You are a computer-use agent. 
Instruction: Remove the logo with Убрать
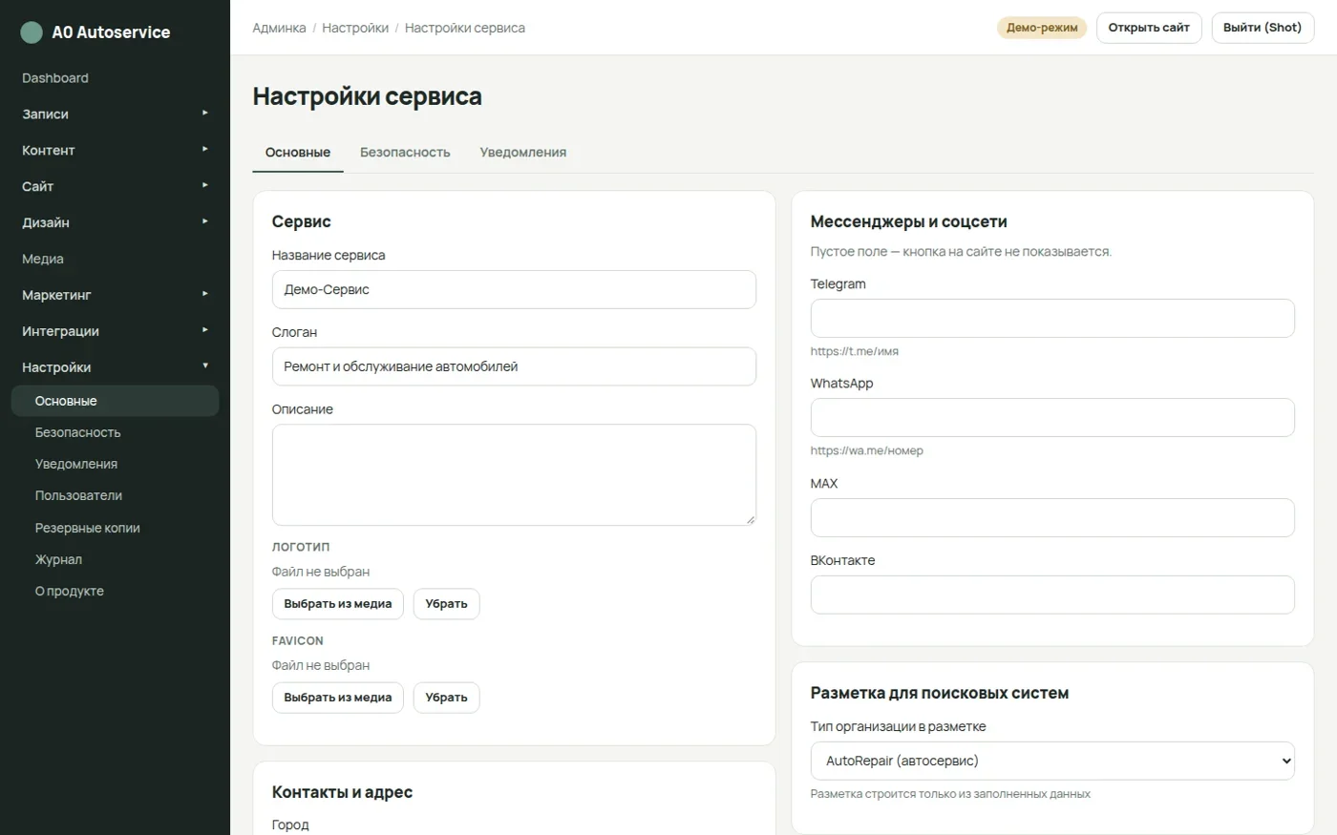pyautogui.click(x=447, y=604)
